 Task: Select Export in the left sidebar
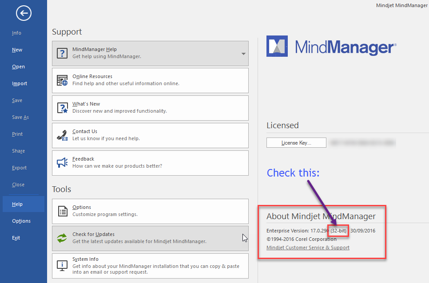(19, 168)
